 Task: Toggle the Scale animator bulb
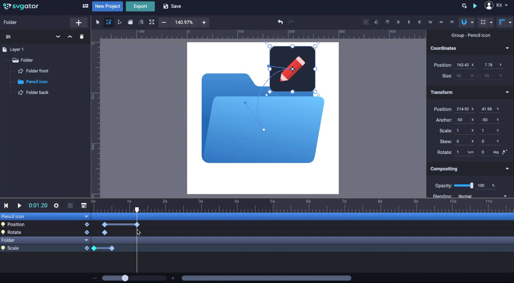pos(3,248)
